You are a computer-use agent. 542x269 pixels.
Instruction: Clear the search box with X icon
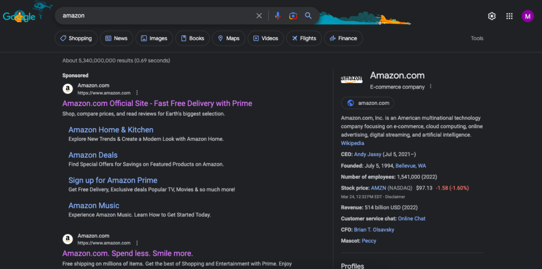(259, 15)
